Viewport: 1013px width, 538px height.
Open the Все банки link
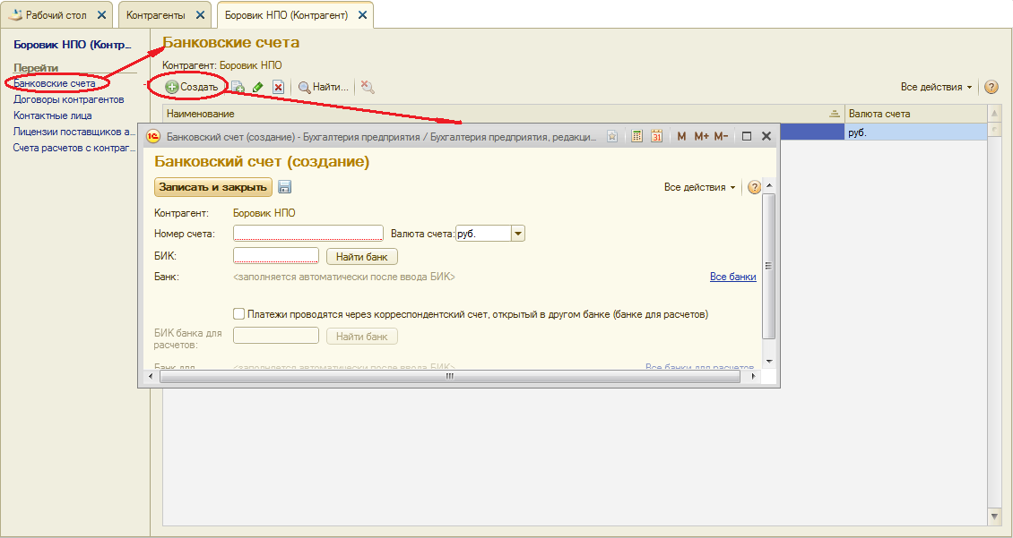[x=732, y=277]
